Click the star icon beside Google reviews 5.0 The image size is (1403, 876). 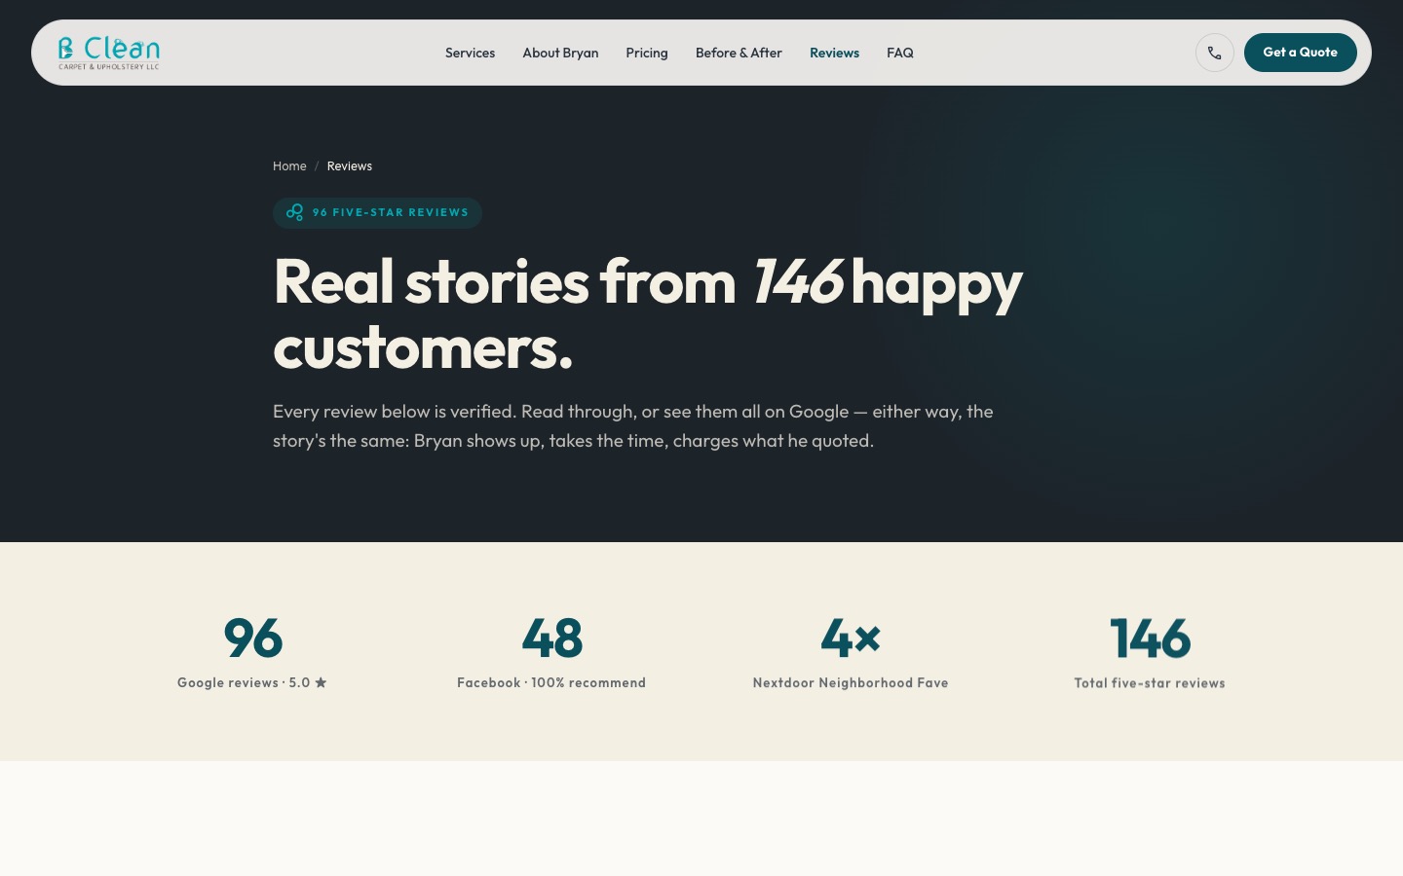click(321, 683)
